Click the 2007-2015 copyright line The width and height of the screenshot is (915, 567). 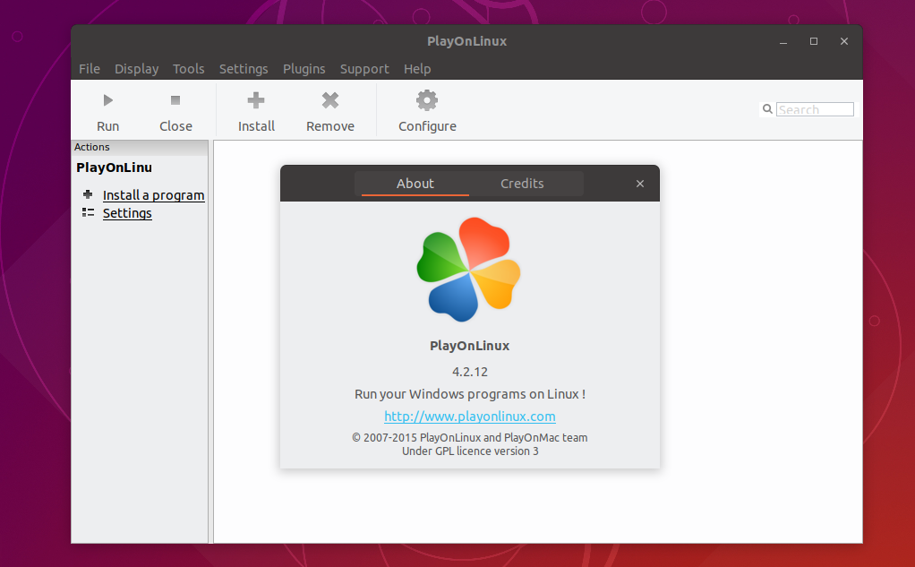[x=470, y=437]
